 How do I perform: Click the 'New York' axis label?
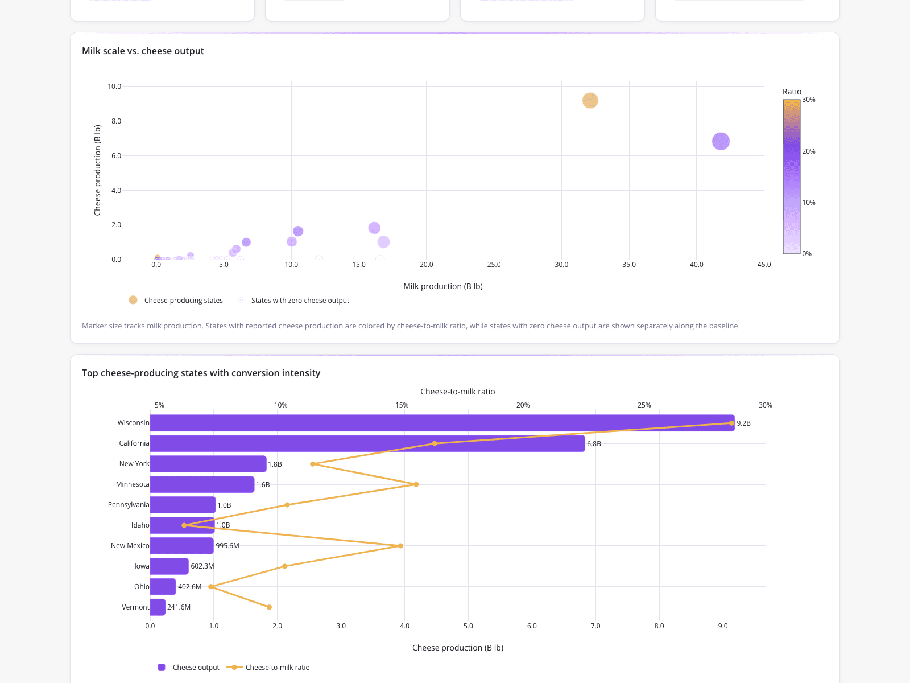point(134,464)
